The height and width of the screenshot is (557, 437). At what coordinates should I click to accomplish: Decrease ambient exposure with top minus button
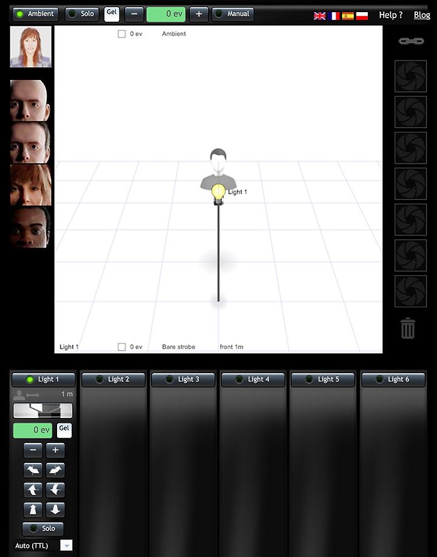(x=134, y=14)
